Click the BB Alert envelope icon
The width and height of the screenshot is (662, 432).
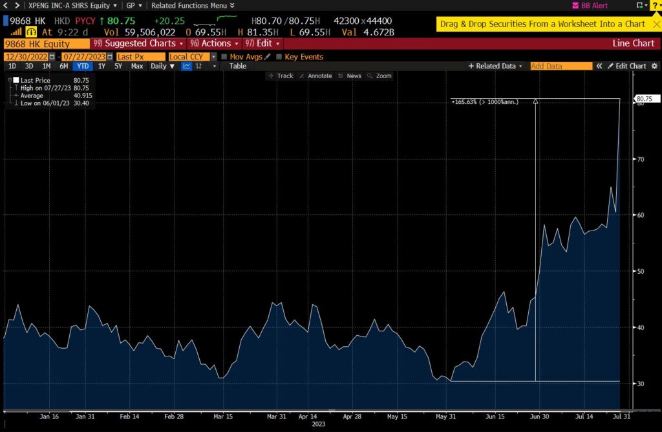click(575, 5)
